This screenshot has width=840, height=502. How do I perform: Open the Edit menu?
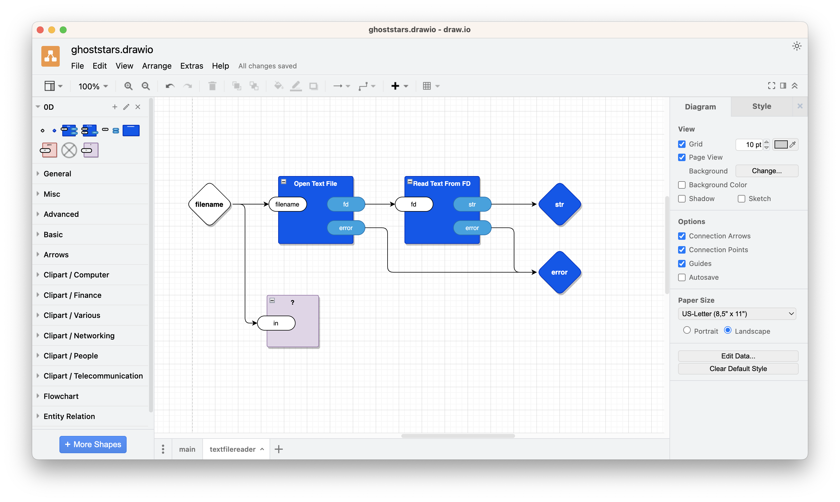pyautogui.click(x=99, y=66)
